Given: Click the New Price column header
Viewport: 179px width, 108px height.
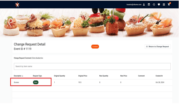Looking at the screenshot, I should [x=124, y=76].
